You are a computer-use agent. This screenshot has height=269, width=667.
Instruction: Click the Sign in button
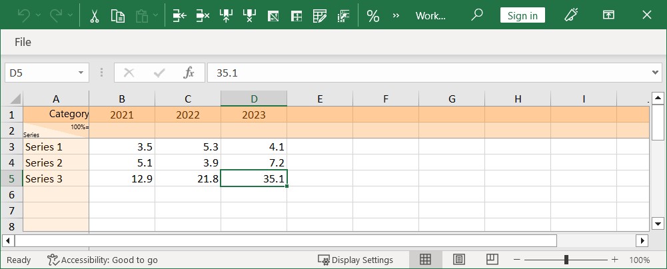522,16
